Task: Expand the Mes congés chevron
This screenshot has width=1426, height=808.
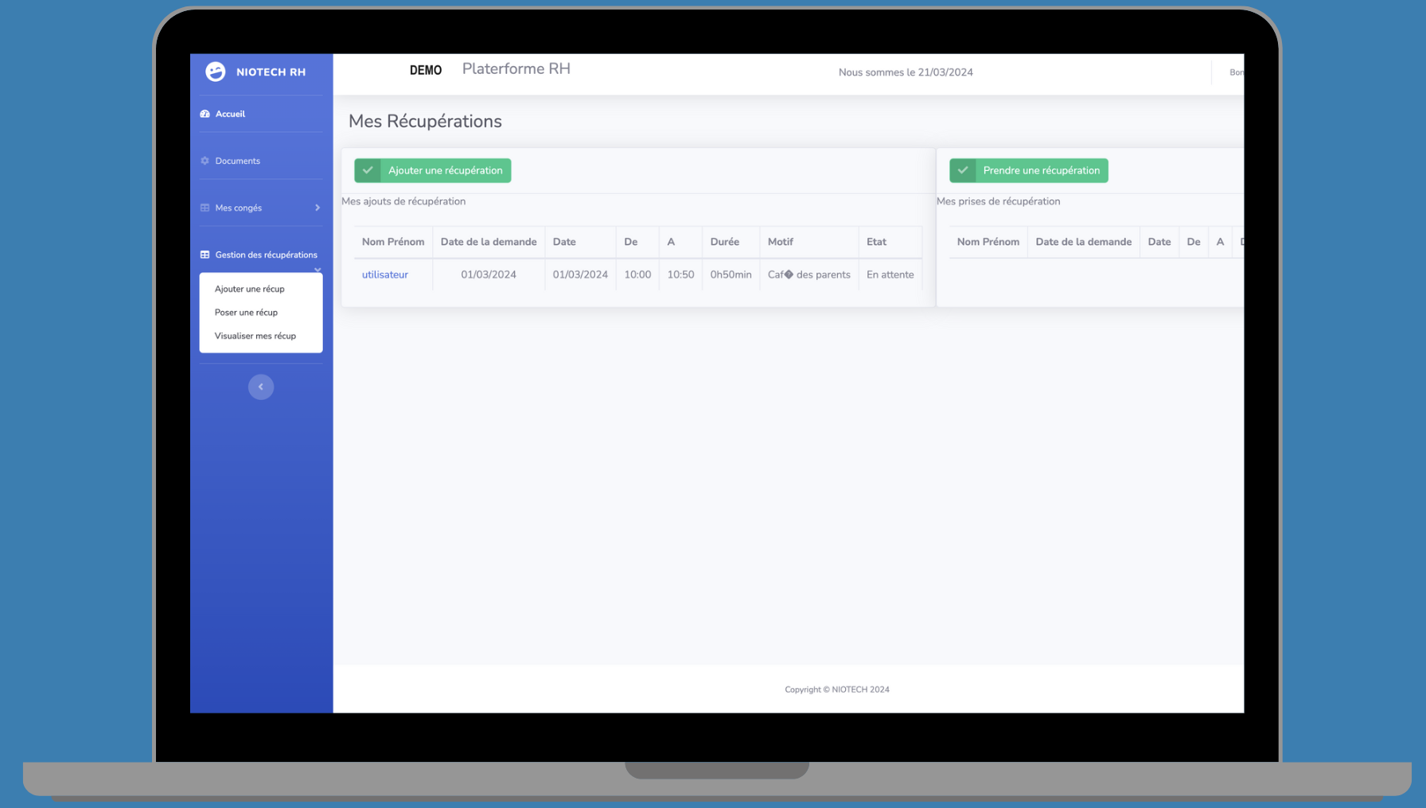Action: (x=318, y=208)
